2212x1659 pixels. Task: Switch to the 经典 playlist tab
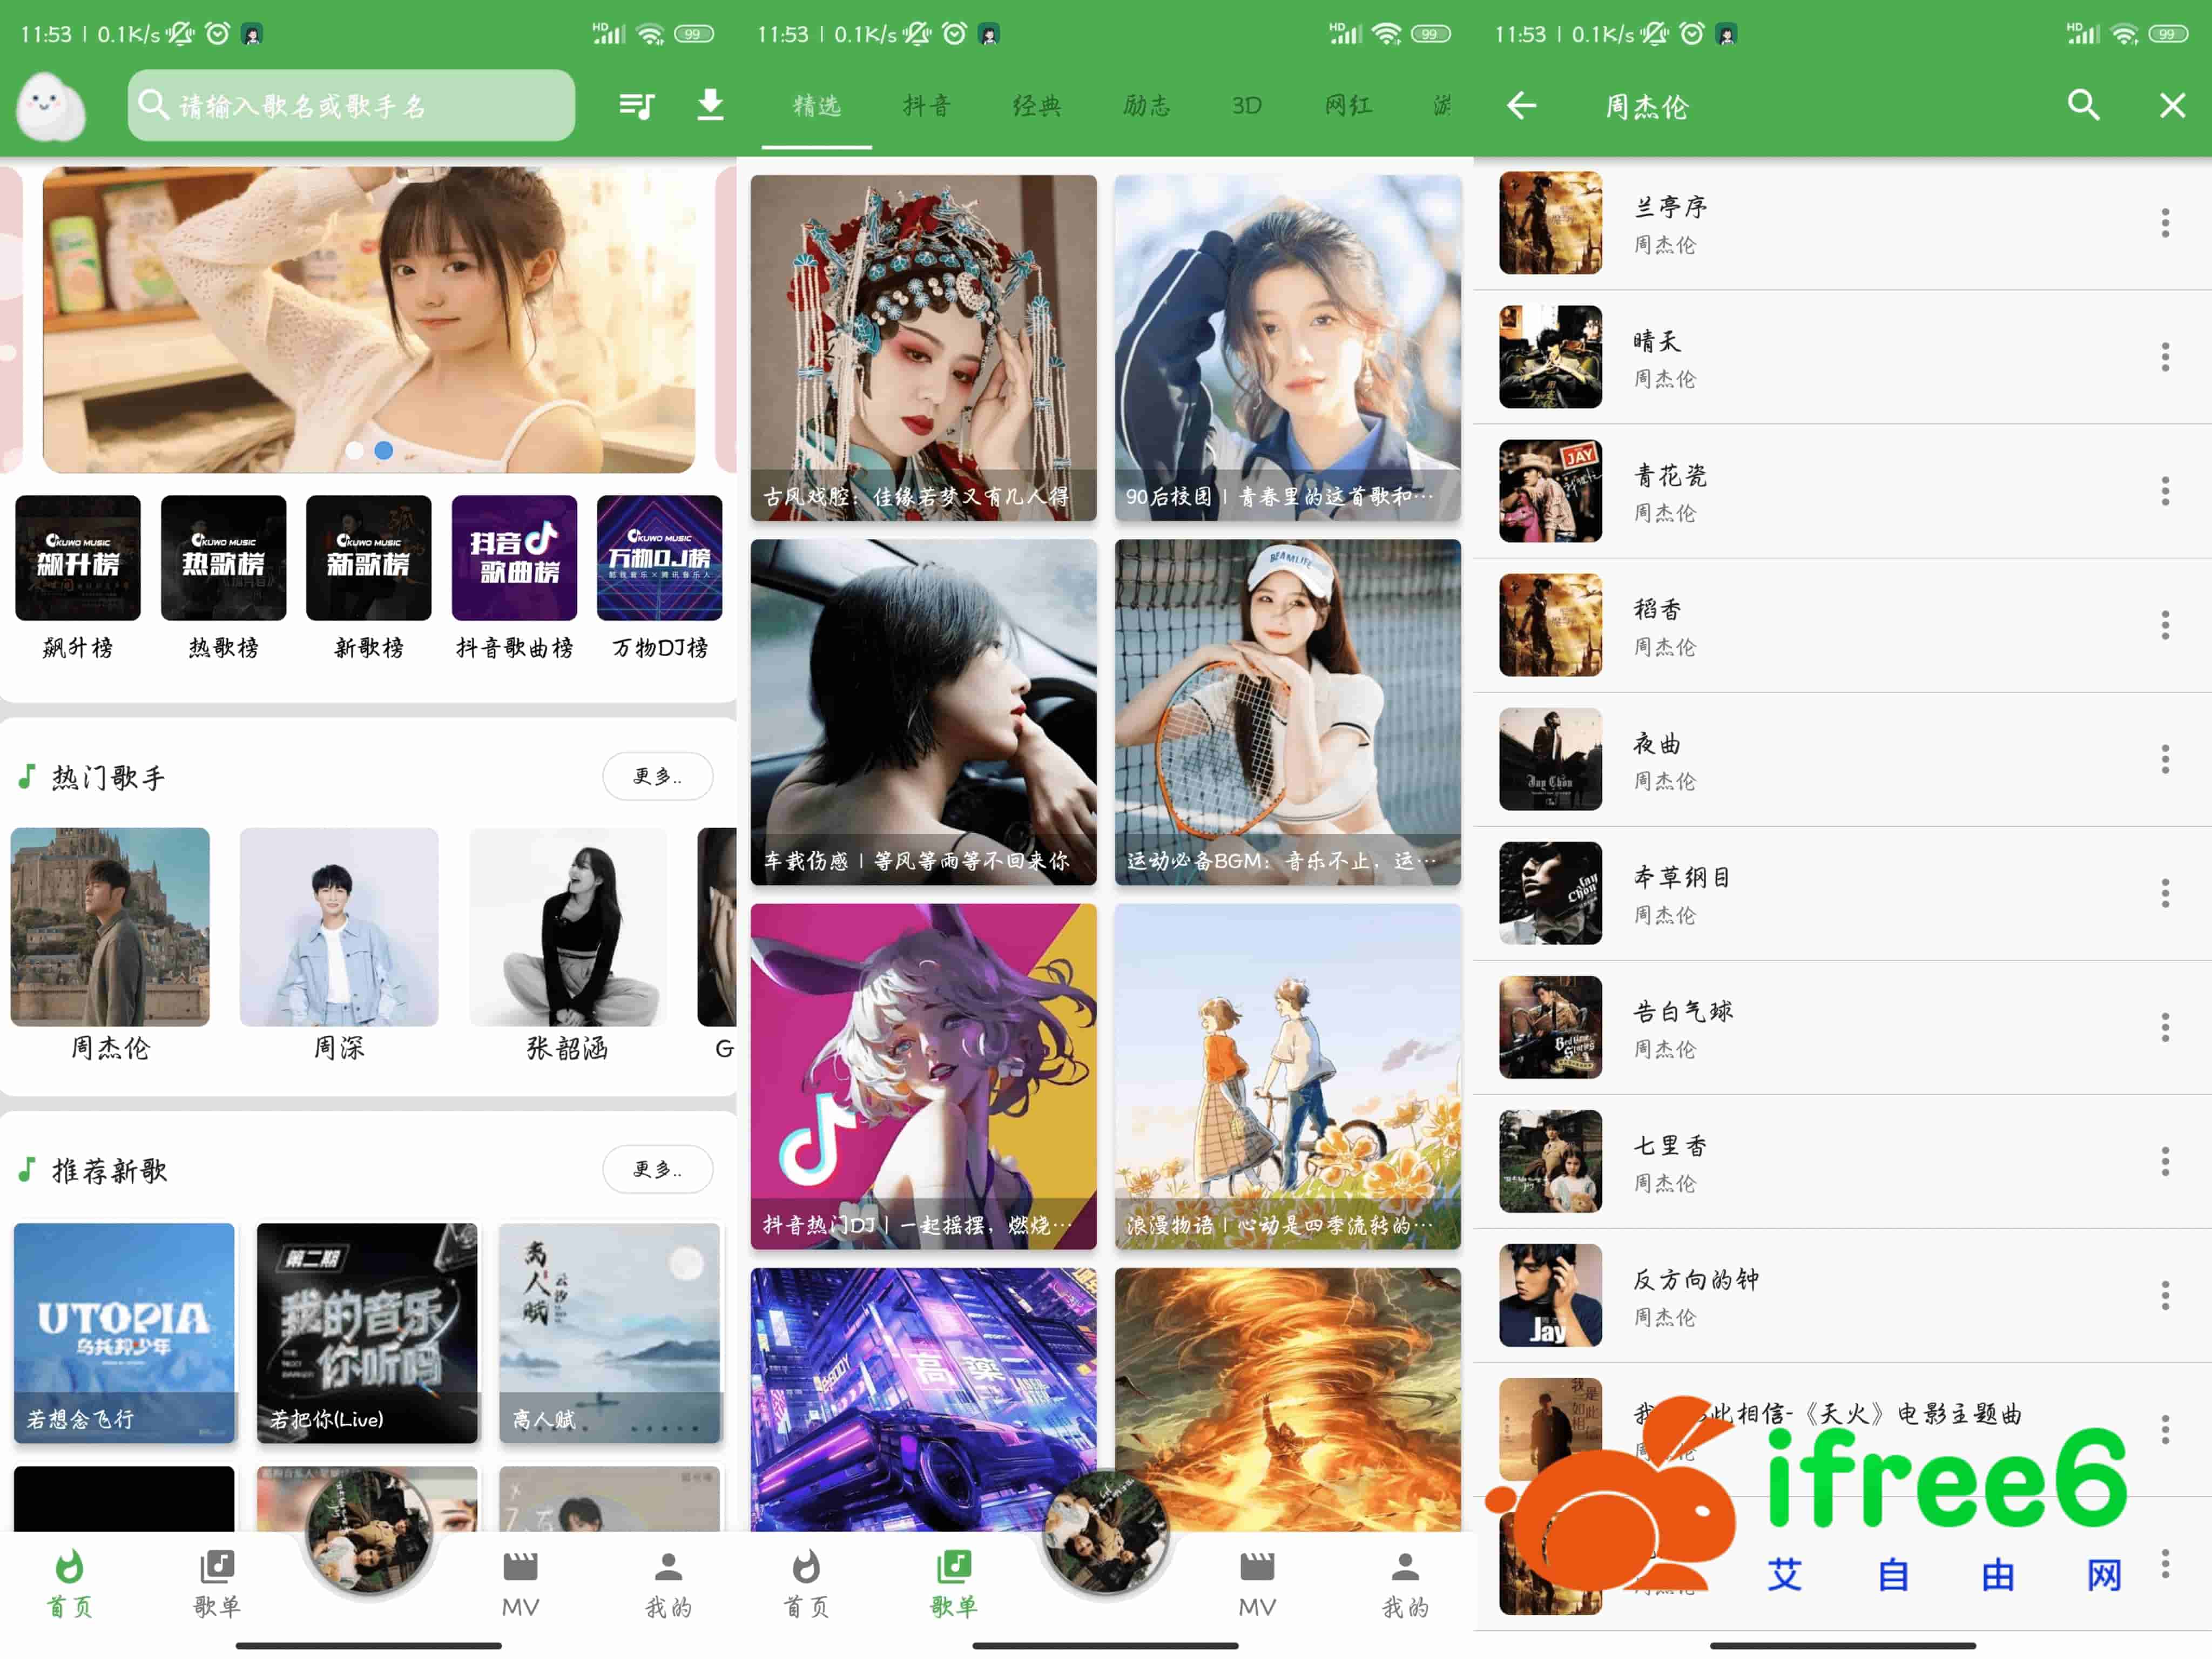pyautogui.click(x=1037, y=106)
